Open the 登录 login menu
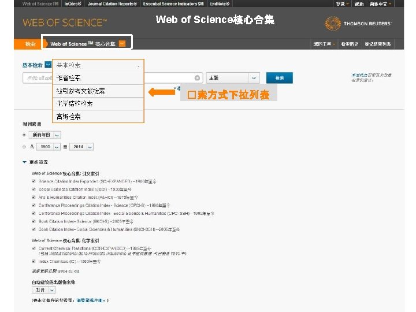This screenshot has height=312, width=416. (x=342, y=4)
